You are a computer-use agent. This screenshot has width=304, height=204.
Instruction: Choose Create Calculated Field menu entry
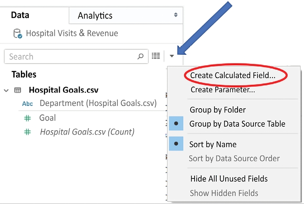pos(233,76)
